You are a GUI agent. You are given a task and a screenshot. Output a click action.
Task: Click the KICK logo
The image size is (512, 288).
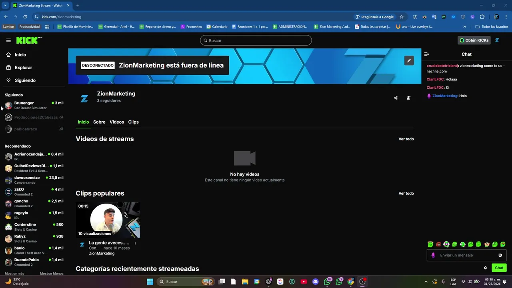29,40
